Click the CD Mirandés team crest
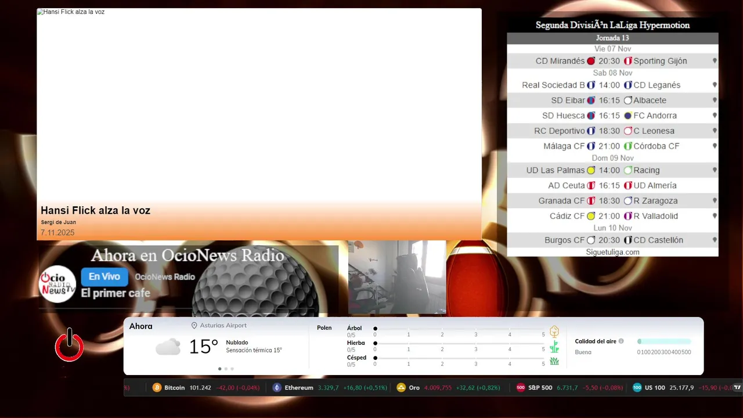The image size is (743, 418). click(591, 61)
